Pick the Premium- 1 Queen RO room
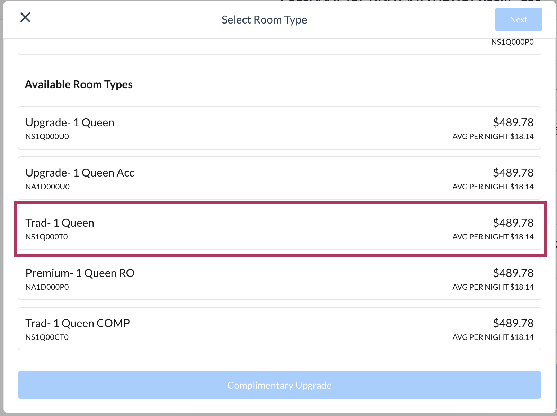557x416 pixels. (x=279, y=279)
